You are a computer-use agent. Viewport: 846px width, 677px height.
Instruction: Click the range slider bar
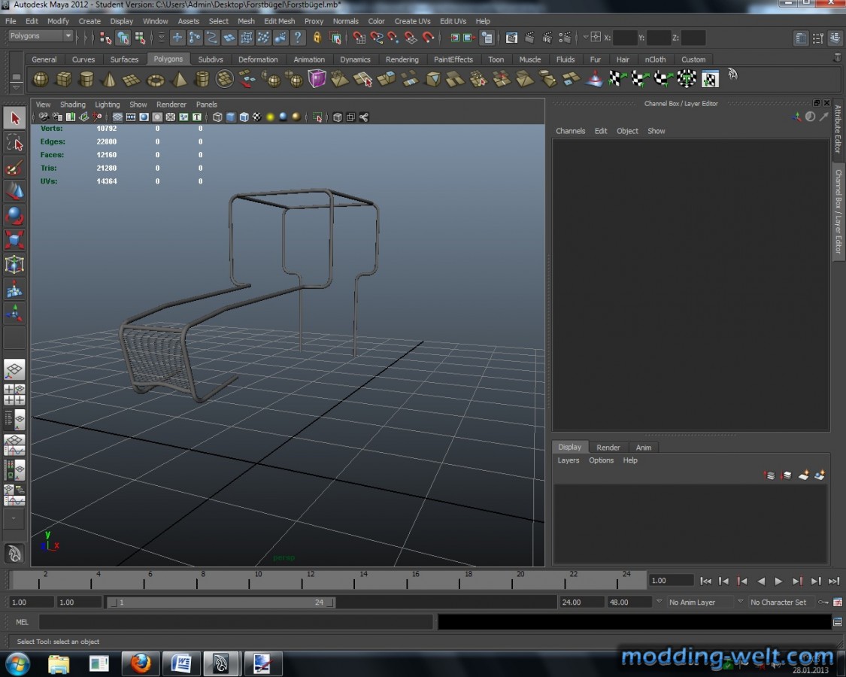221,602
